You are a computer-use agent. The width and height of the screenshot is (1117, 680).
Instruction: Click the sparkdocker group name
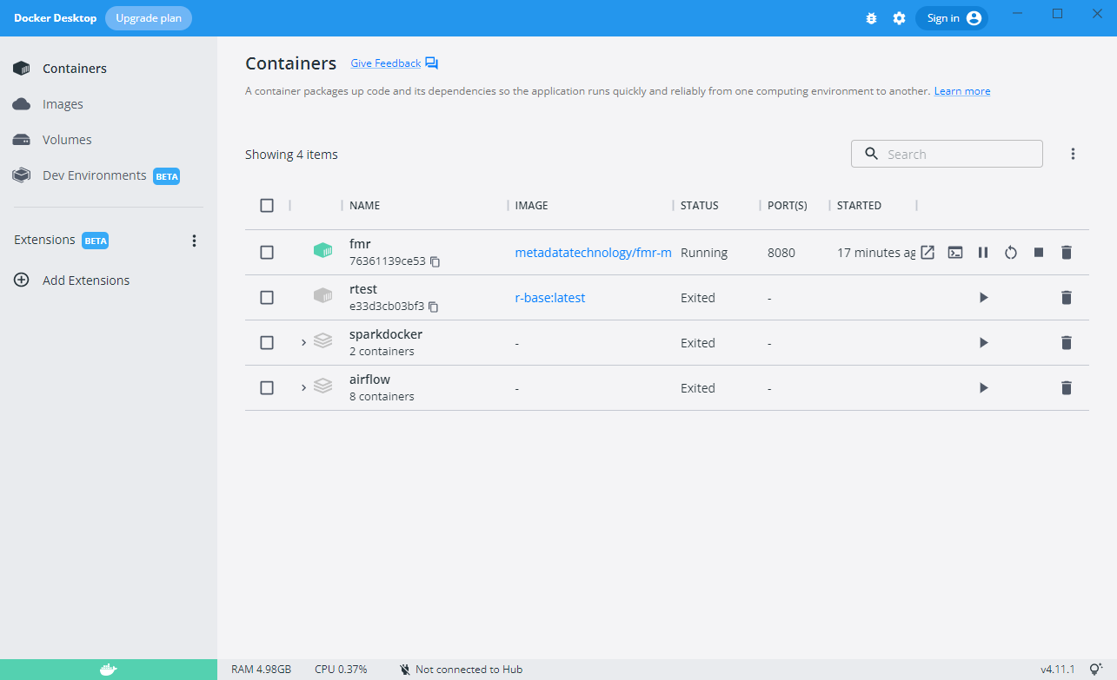pos(386,334)
